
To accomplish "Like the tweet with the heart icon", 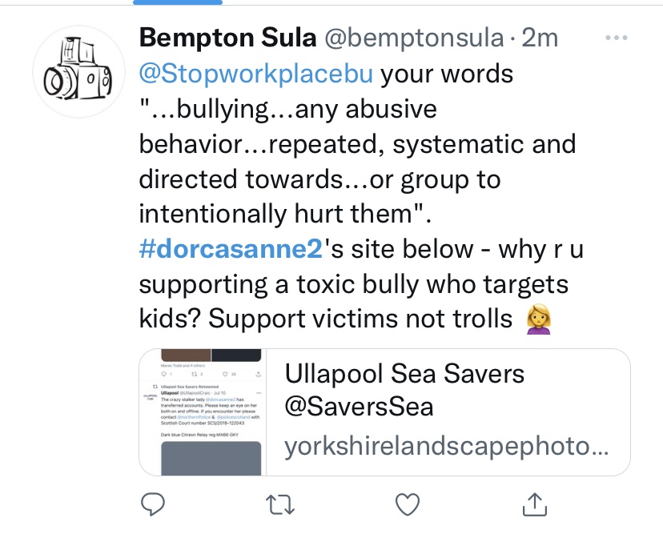I will 408,503.
